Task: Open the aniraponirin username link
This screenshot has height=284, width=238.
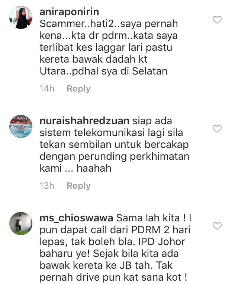Action: click(x=69, y=12)
